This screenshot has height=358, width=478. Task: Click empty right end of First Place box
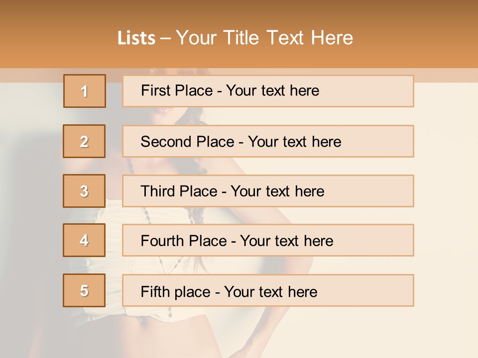pos(378,91)
